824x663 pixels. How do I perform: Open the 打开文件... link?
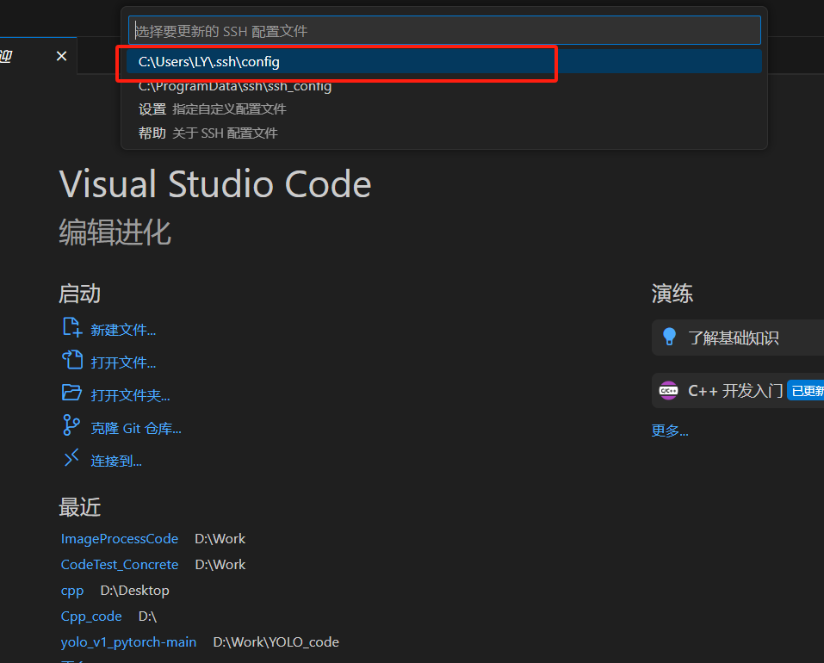pyautogui.click(x=123, y=362)
